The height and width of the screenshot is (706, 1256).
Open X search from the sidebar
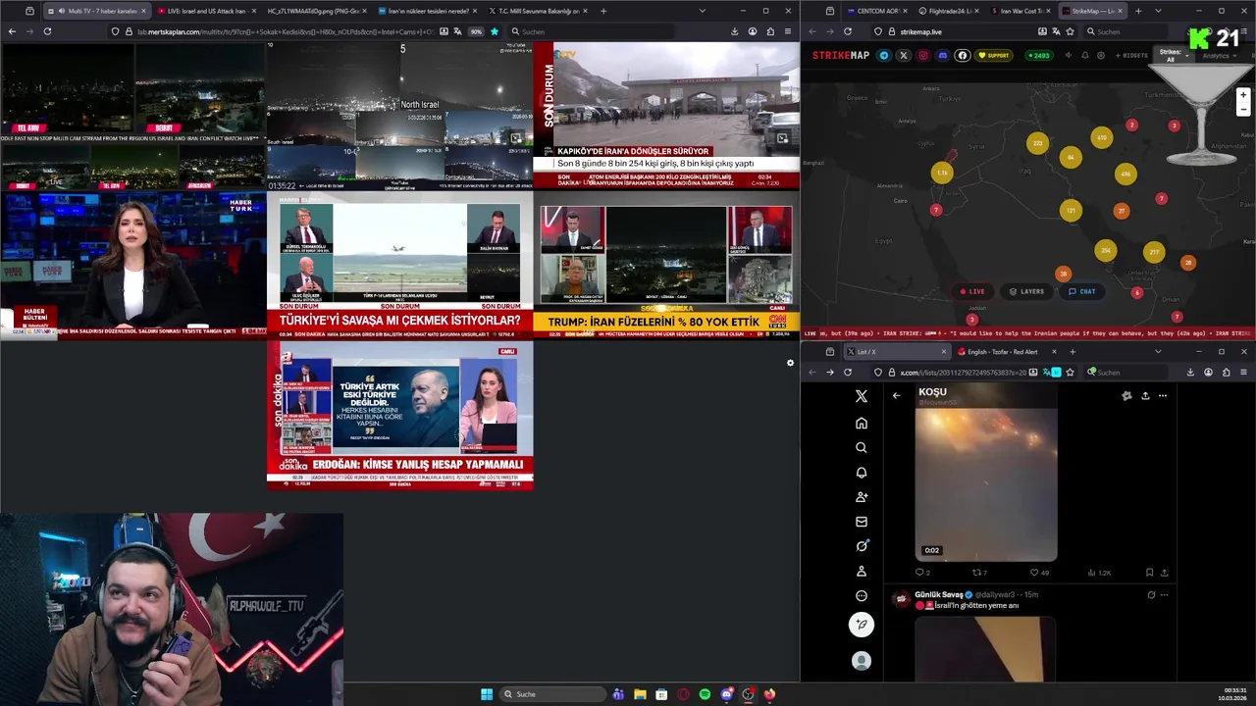pos(862,447)
